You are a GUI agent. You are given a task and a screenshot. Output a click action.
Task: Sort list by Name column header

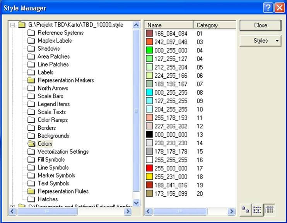(x=168, y=25)
